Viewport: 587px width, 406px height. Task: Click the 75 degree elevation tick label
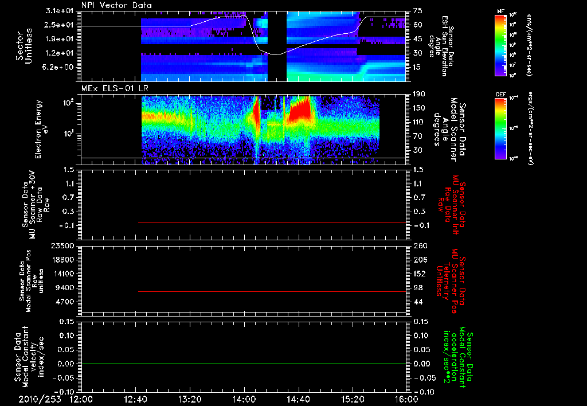(x=417, y=11)
